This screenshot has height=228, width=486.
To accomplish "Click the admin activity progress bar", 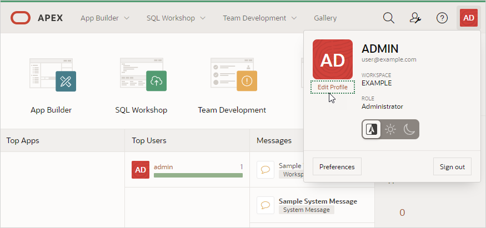I will pos(198,175).
